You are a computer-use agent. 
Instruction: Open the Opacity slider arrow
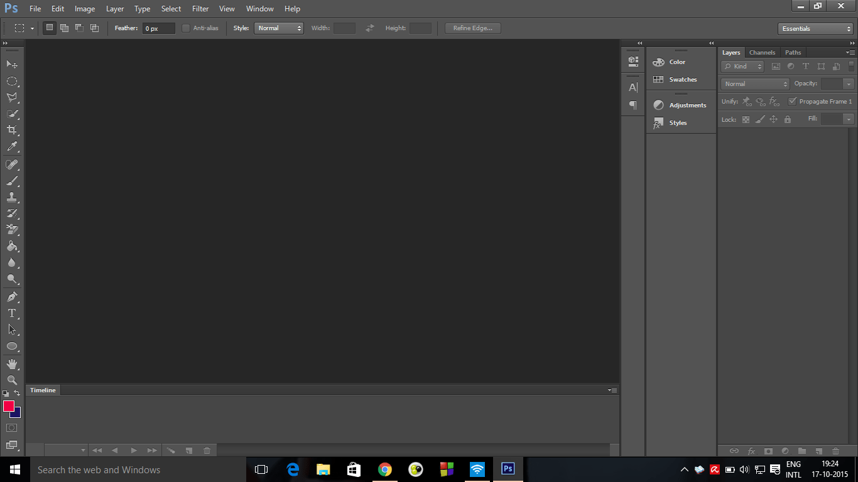click(x=849, y=83)
